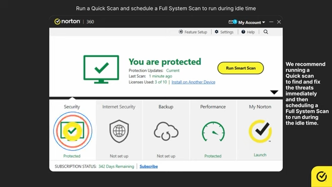
Task: Click 'You are protected' heading
Action: tap(165, 62)
